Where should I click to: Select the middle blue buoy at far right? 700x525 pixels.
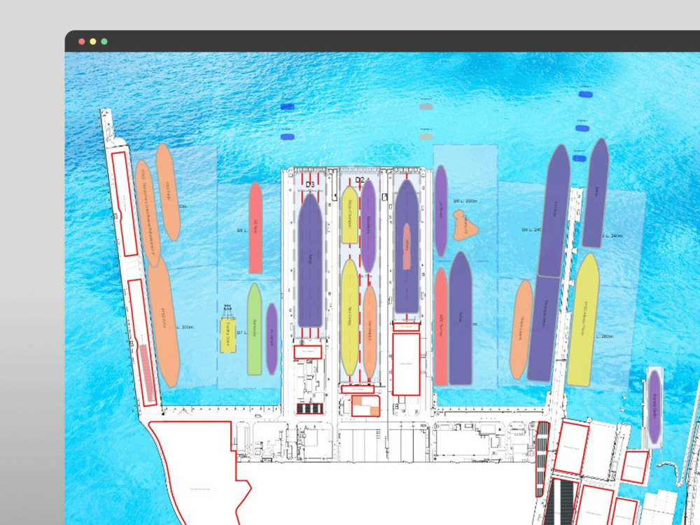(582, 129)
